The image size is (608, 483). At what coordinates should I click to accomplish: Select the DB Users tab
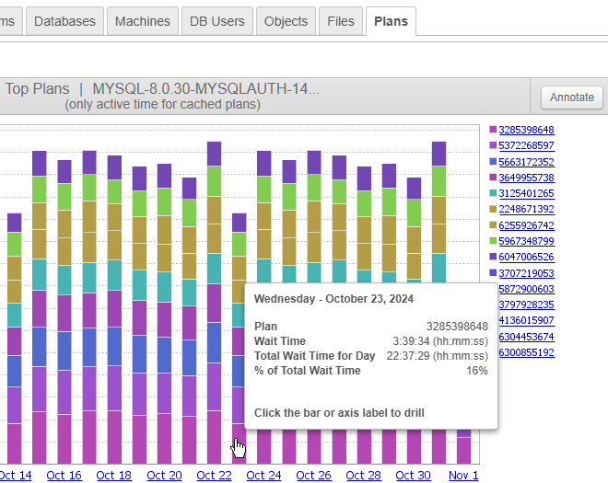click(x=216, y=21)
